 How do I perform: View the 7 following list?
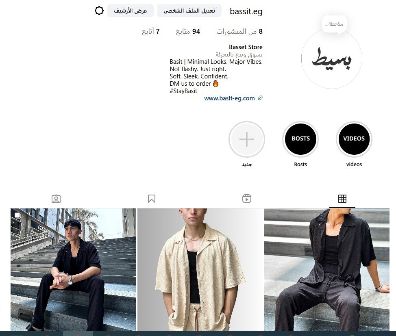coord(151,32)
